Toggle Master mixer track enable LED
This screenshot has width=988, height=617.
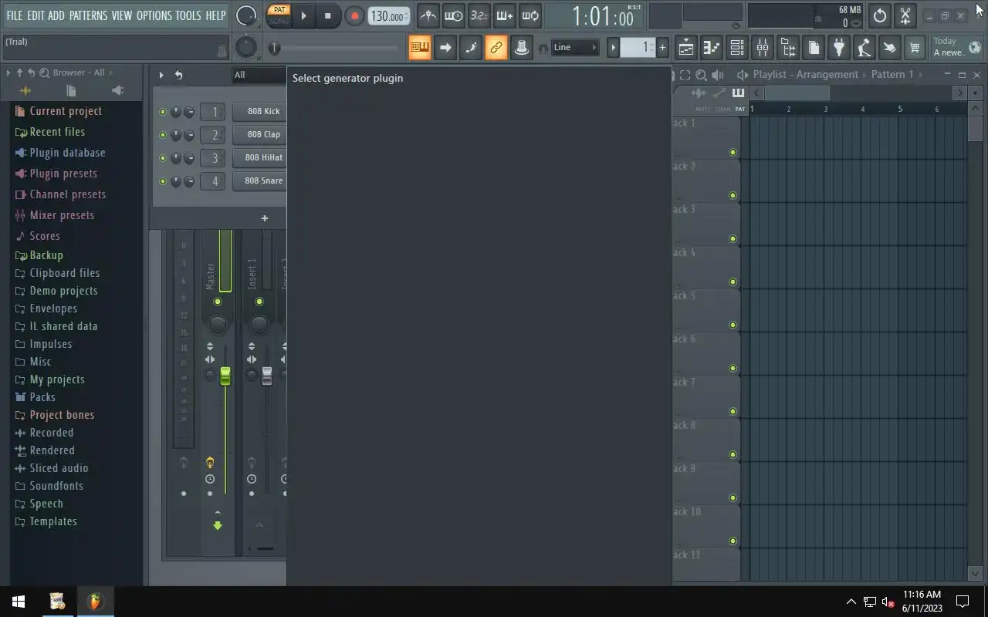pyautogui.click(x=218, y=302)
